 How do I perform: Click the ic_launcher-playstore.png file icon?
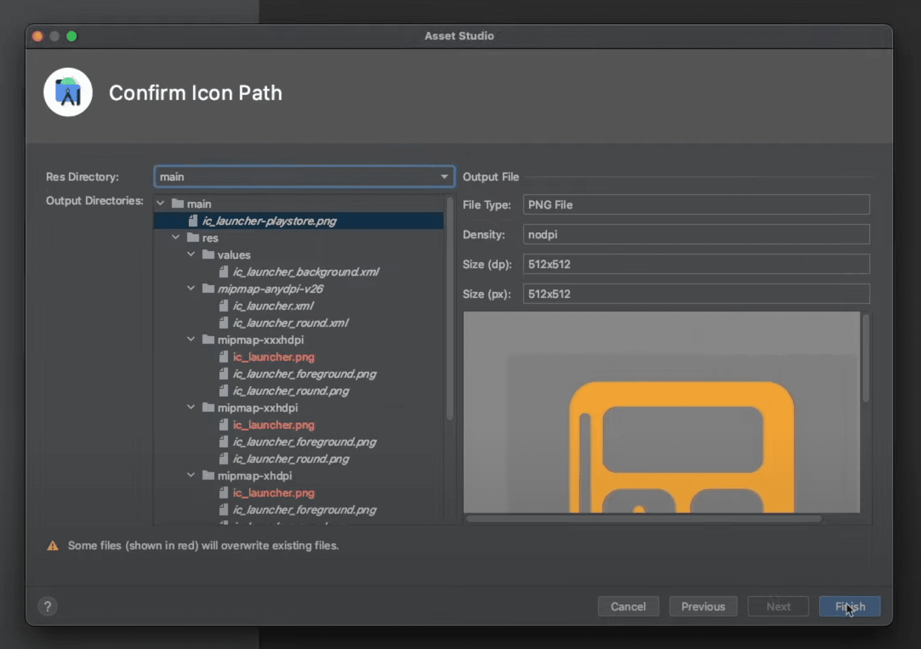coord(193,221)
